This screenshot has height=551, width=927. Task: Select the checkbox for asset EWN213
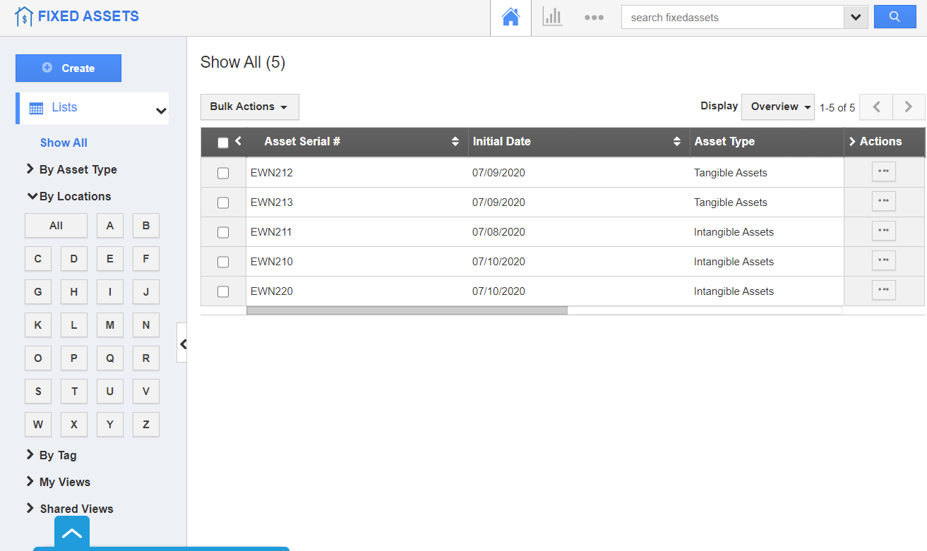tap(223, 202)
